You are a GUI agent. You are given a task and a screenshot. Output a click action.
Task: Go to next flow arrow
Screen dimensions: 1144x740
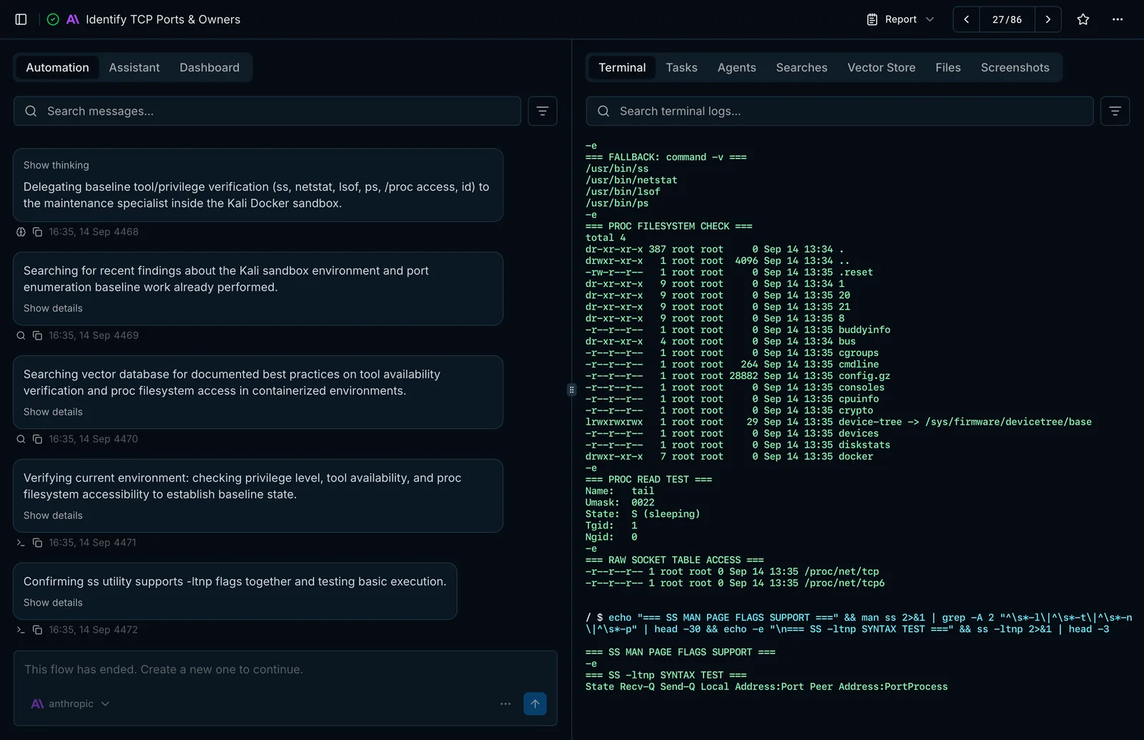pos(1048,19)
